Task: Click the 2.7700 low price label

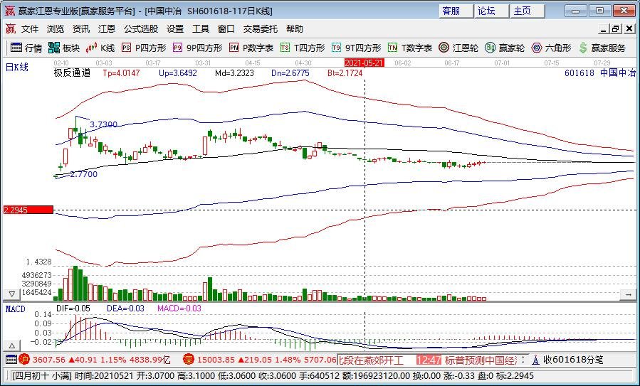Action: [84, 174]
